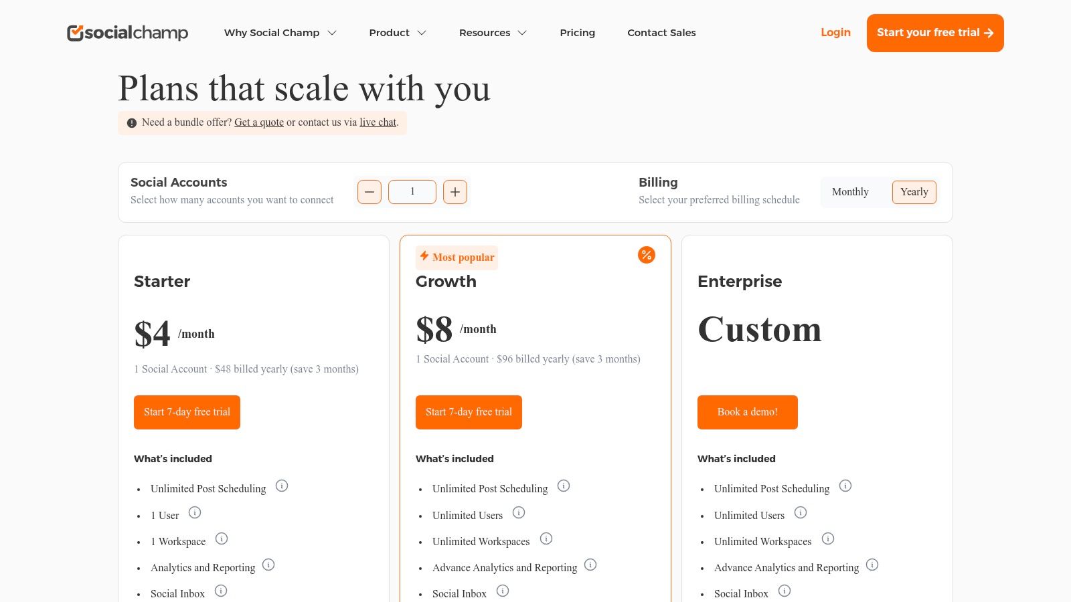Go to the Pricing page

pyautogui.click(x=577, y=33)
